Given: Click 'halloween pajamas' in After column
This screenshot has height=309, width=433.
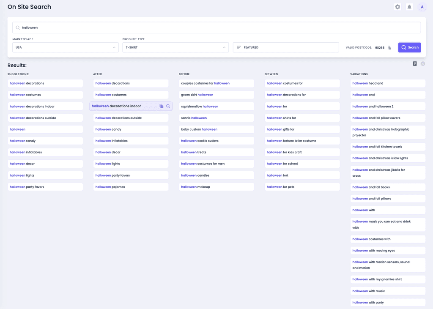Looking at the screenshot, I should click(131, 186).
